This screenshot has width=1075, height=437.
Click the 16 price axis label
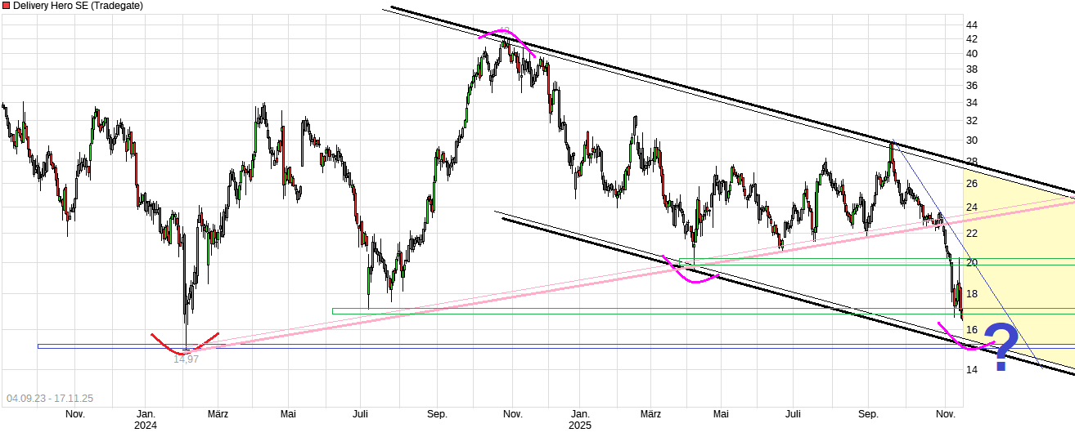971,330
